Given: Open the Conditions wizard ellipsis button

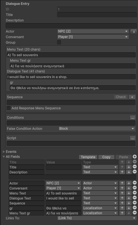Looking at the screenshot, I should 133,118.
